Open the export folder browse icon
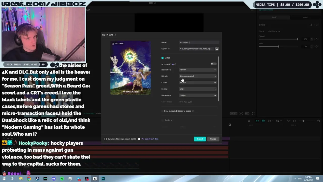The image size is (323, 182). click(217, 49)
